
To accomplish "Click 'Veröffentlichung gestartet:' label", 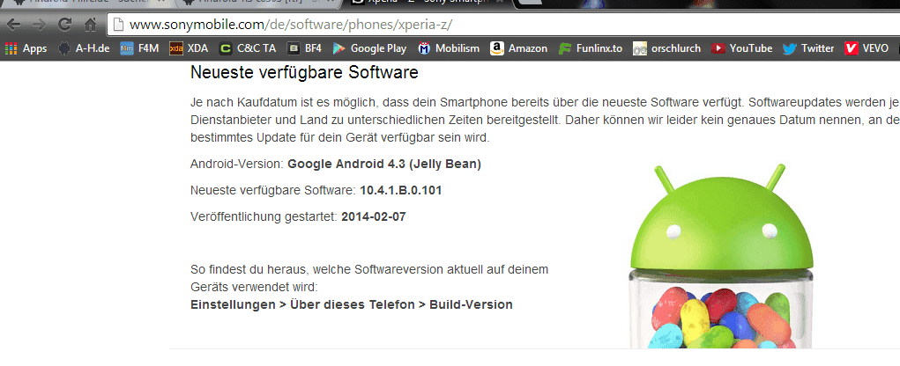I will [264, 217].
